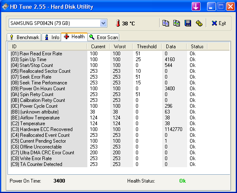Image resolution: width=237 pixels, height=193 pixels.
Task: Click the Status column header
Action: coord(197,47)
